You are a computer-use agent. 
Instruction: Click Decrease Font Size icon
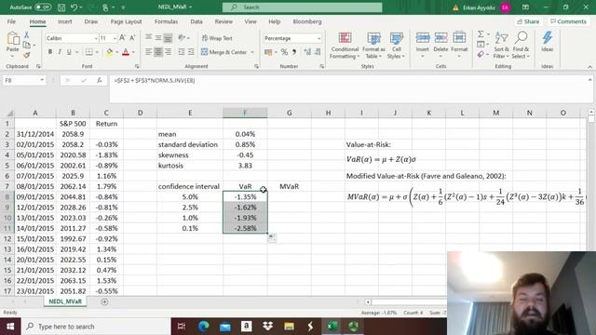[x=132, y=38]
